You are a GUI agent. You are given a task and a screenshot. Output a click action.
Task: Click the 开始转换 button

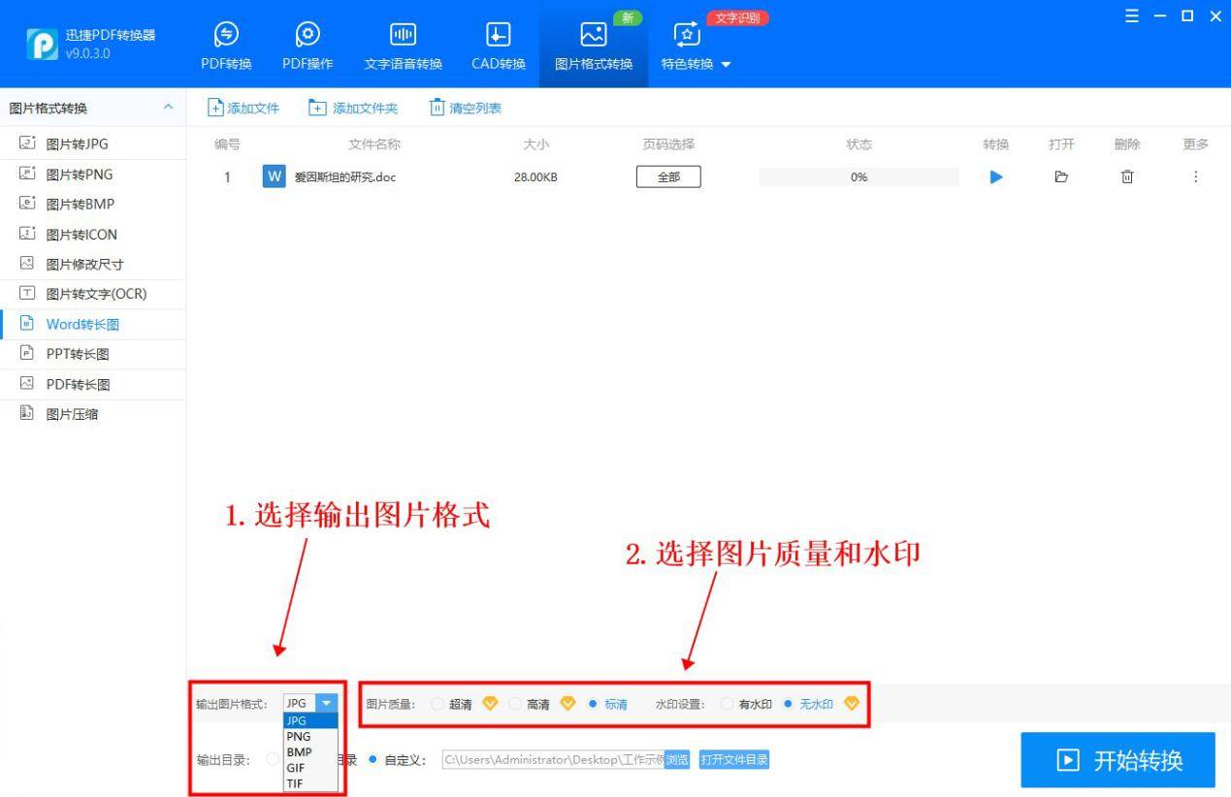[1118, 760]
